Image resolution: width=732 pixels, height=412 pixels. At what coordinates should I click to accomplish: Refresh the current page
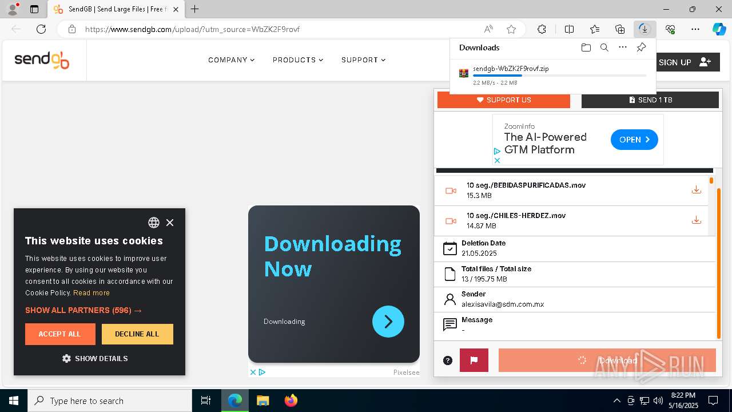[41, 29]
